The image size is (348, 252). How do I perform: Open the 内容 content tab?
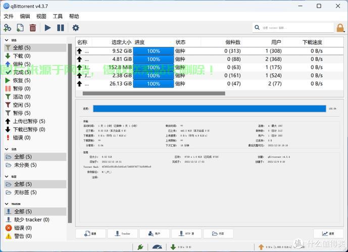218,234
